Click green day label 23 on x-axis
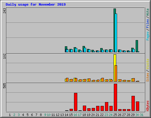151x118 pixels. [x=106, y=115]
